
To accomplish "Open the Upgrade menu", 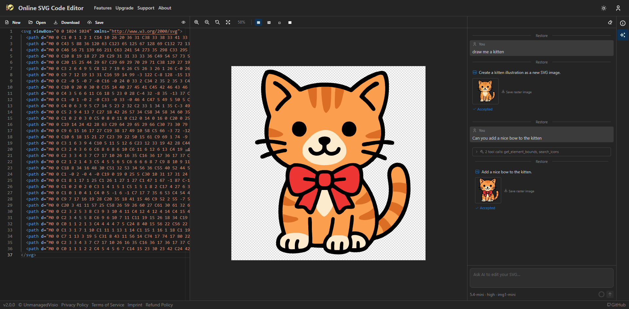I will click(124, 8).
